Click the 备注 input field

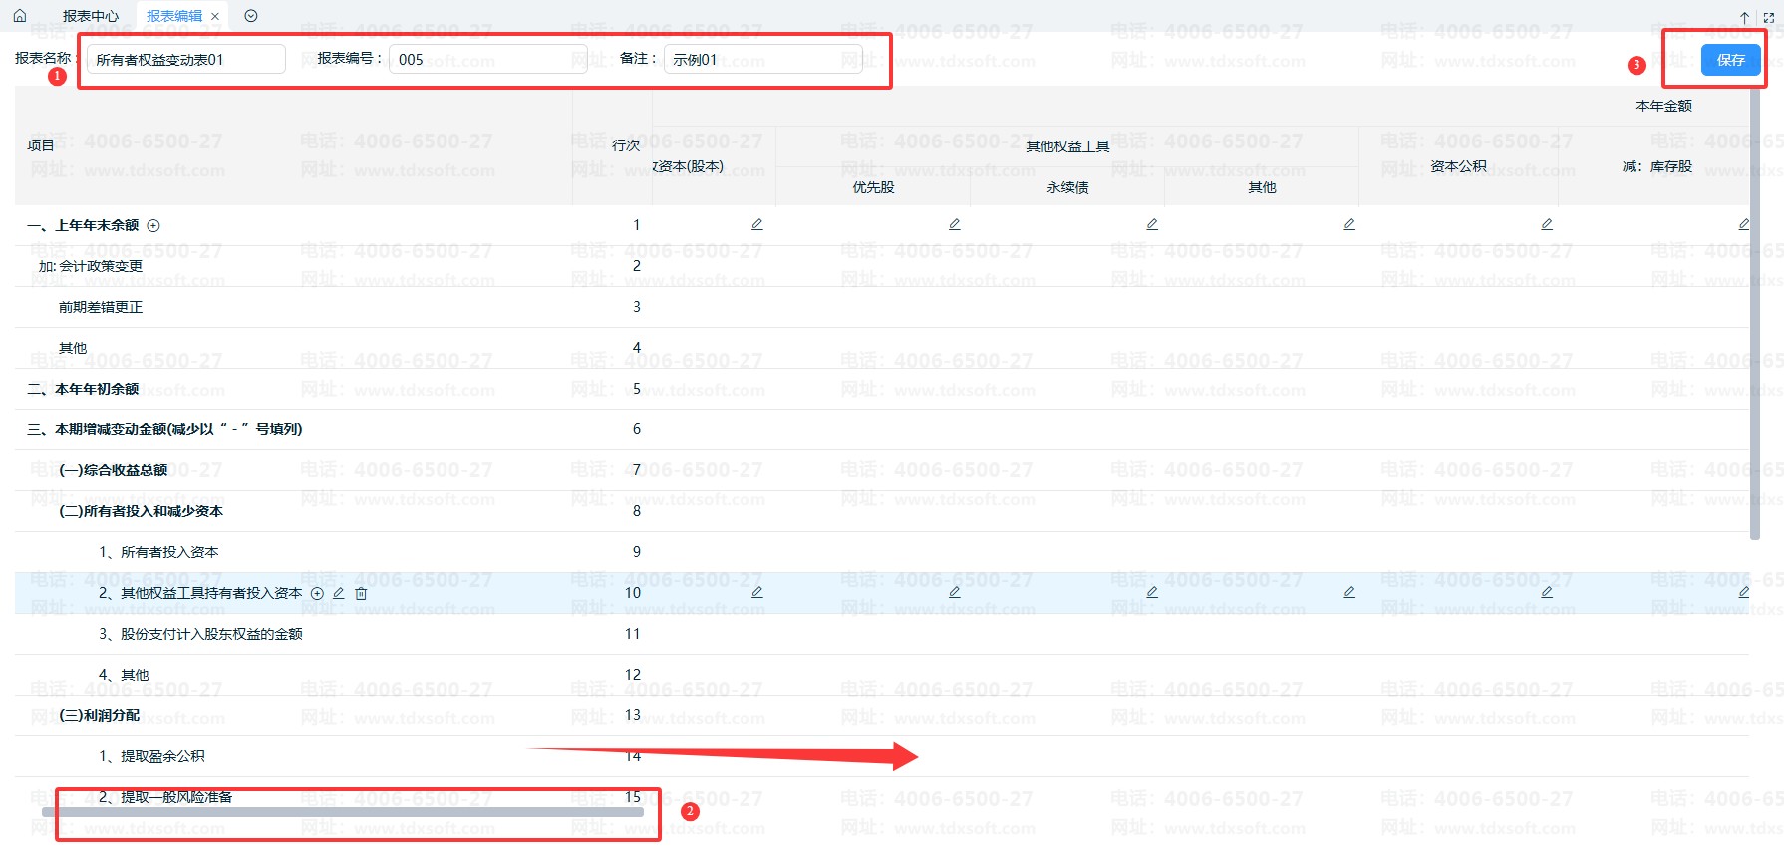762,60
